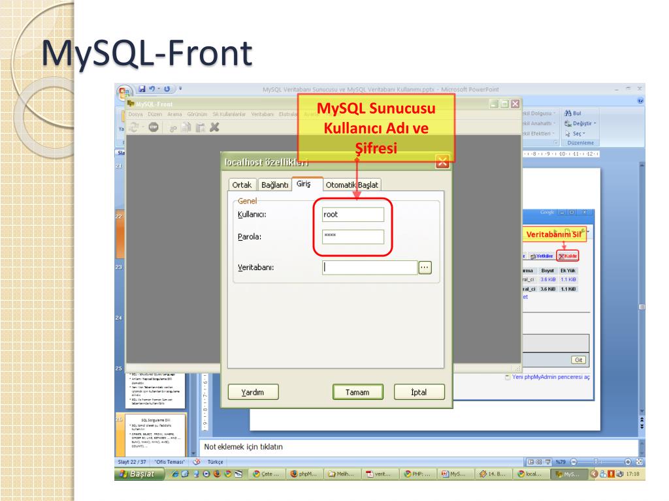This screenshot has height=501, width=669.
Task: Open the Değiştir dropdown in the ribbon
Action: [580, 123]
